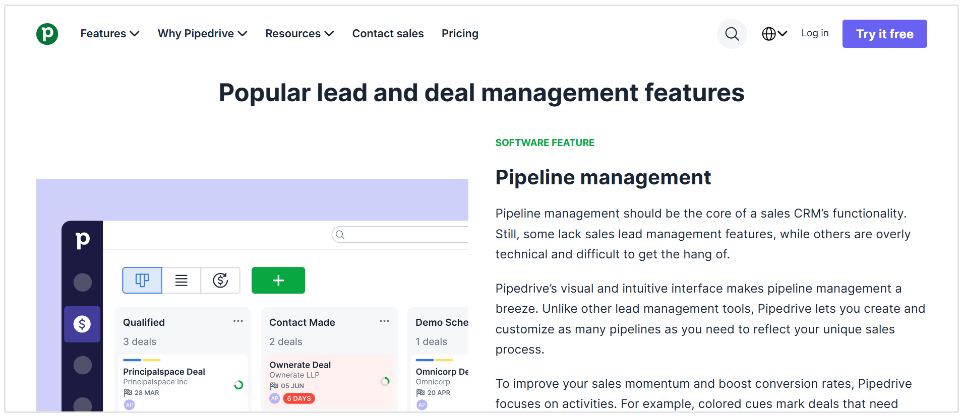Click the flag icon next to 20 APR

[x=420, y=393]
